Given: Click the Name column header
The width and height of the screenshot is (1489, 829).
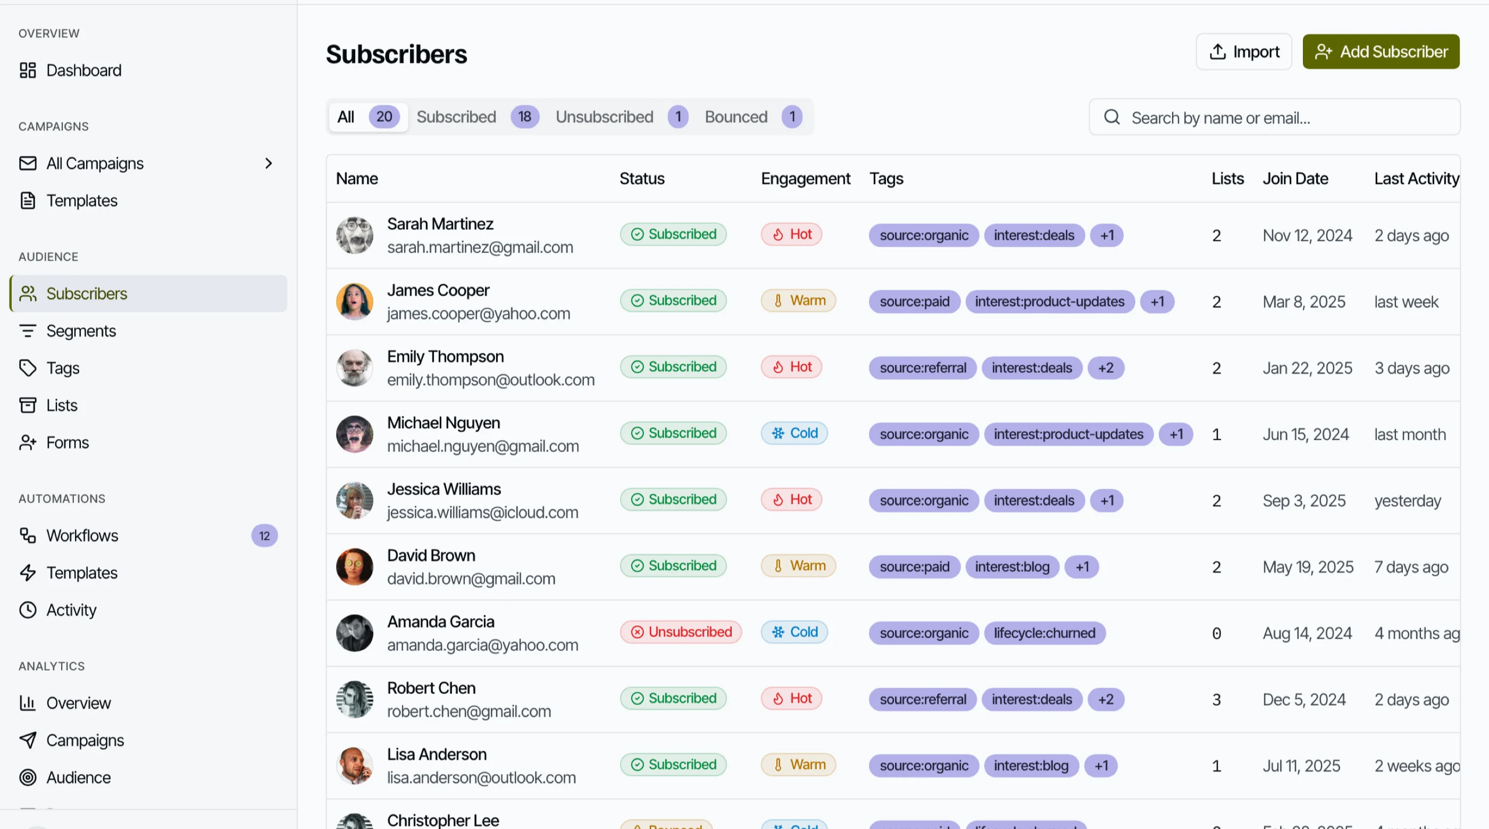Looking at the screenshot, I should pos(357,179).
